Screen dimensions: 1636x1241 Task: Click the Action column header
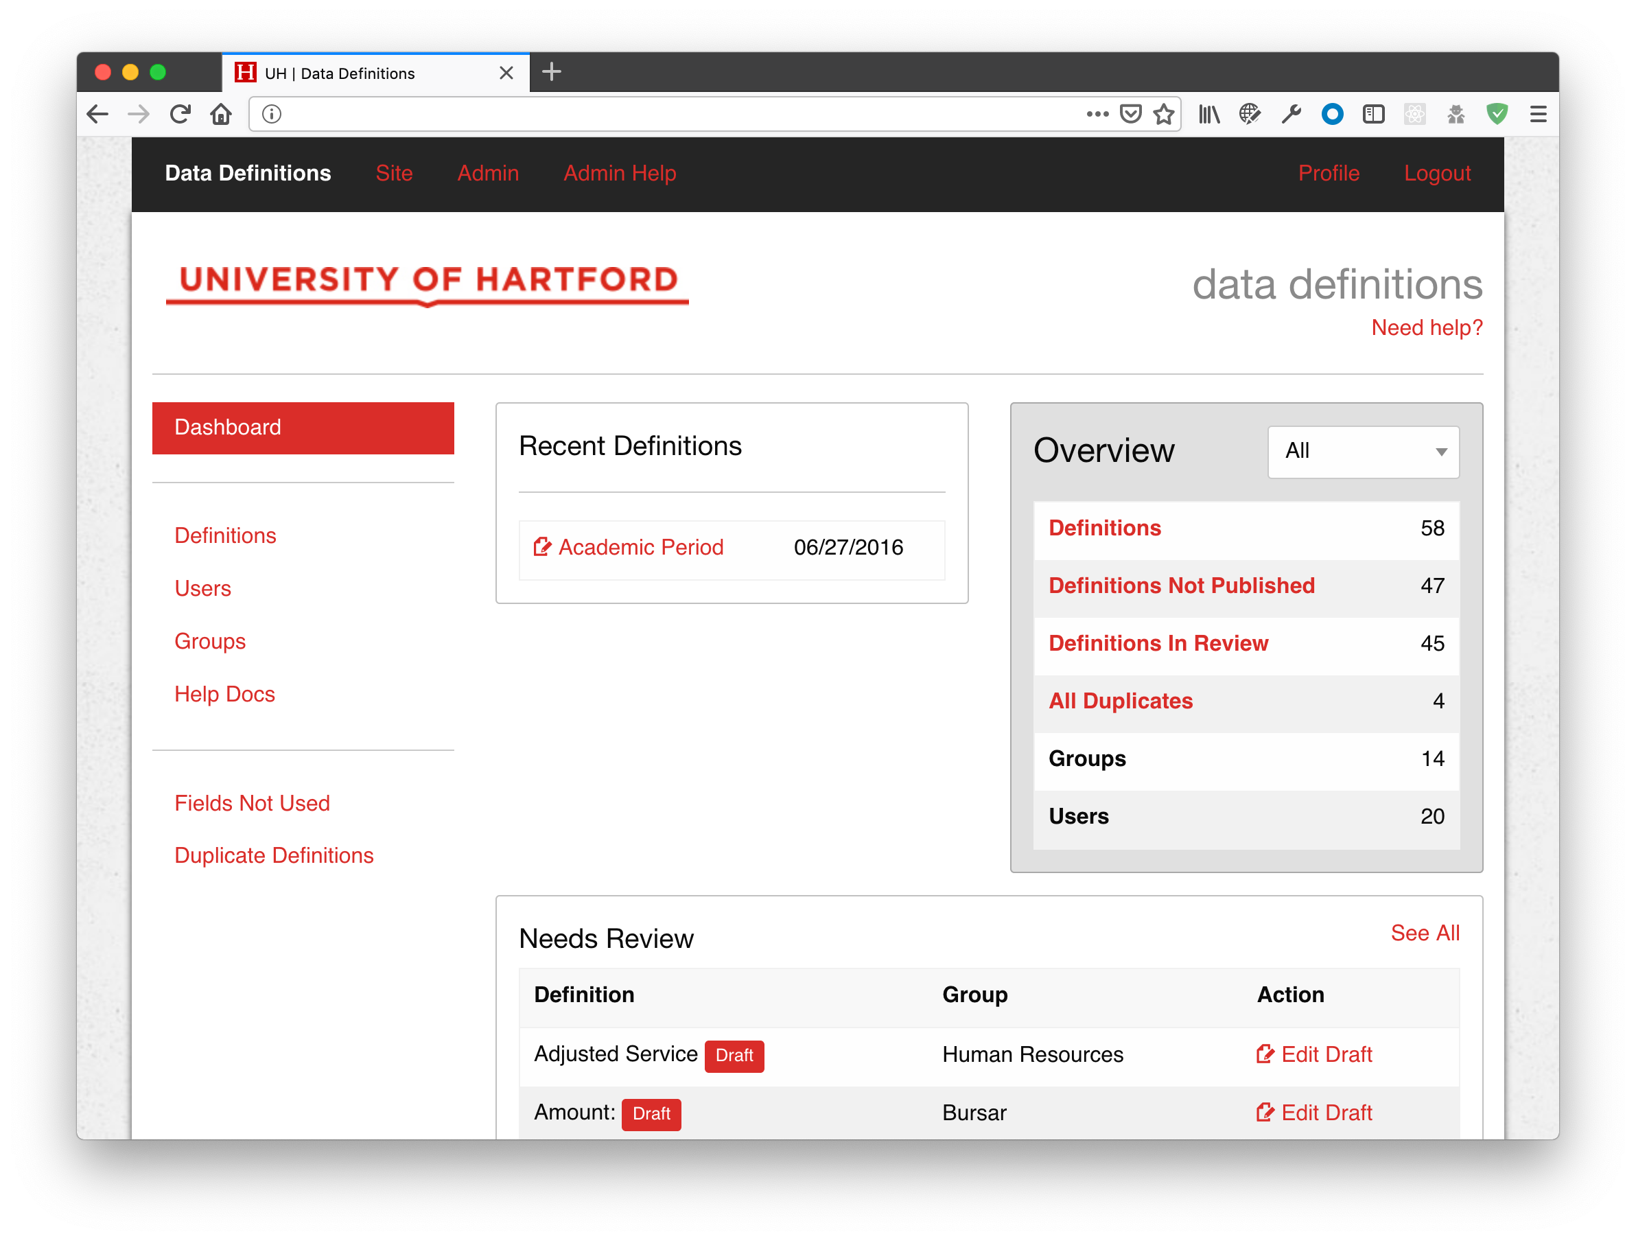pyautogui.click(x=1290, y=995)
